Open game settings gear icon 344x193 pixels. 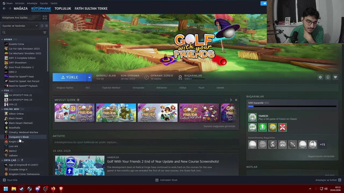320,77
